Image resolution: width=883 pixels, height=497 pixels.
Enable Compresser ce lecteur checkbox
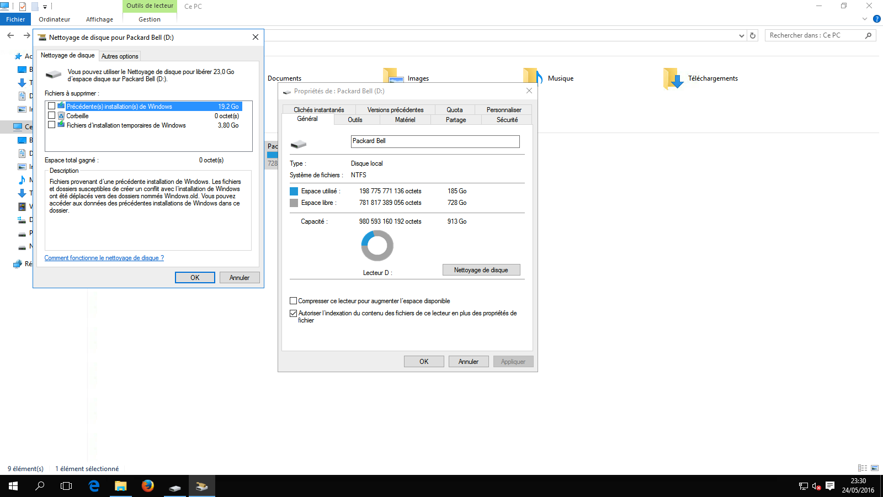point(294,301)
